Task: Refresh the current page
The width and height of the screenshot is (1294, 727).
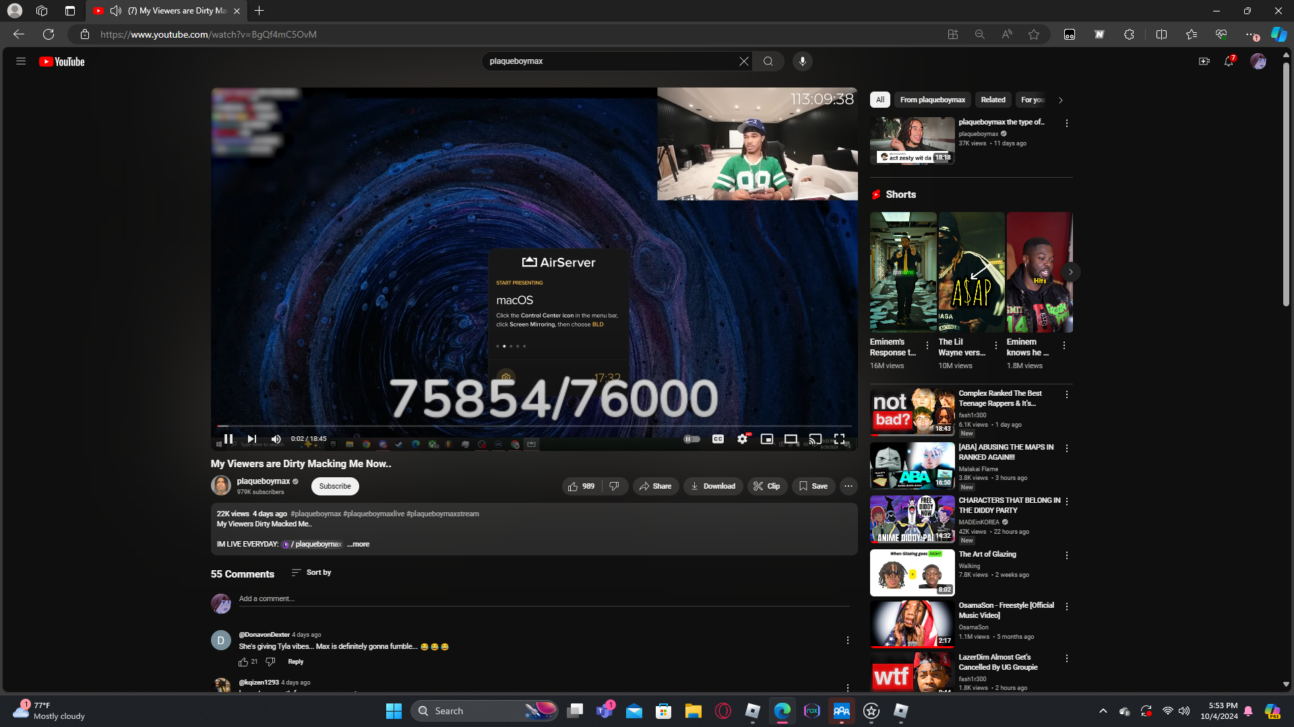Action: click(x=49, y=34)
